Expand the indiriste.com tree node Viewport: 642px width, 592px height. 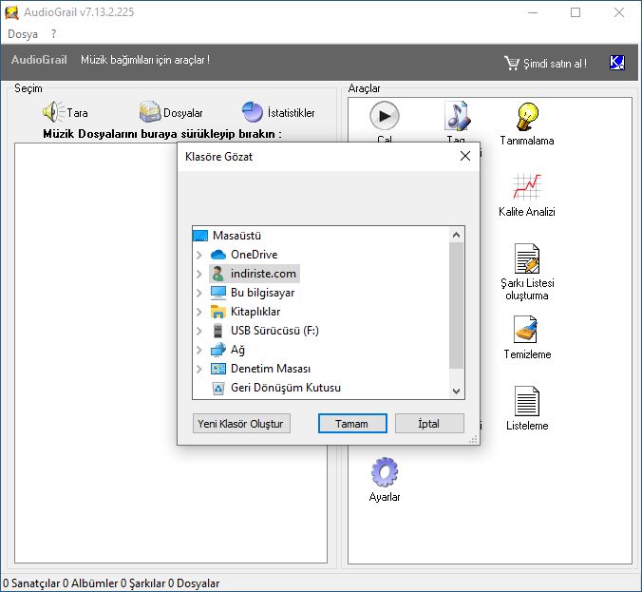tap(199, 274)
